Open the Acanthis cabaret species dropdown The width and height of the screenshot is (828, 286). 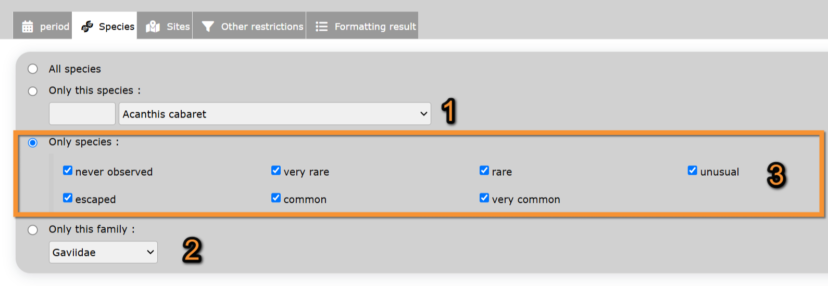point(274,114)
